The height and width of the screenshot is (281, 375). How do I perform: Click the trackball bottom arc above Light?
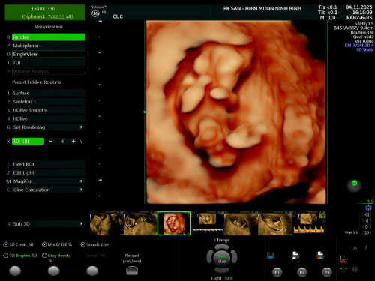(x=222, y=270)
